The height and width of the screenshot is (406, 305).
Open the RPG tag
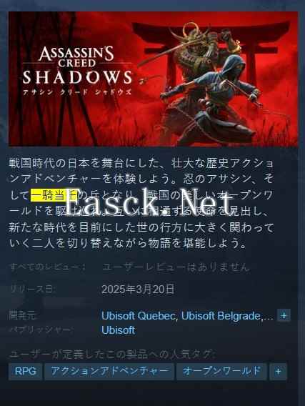pos(25,372)
